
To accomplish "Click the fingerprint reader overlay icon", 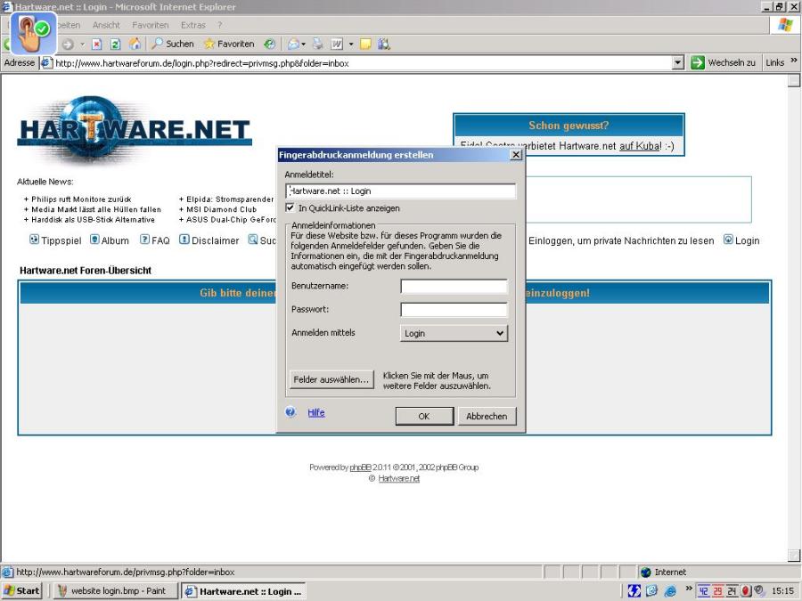I will tap(34, 34).
